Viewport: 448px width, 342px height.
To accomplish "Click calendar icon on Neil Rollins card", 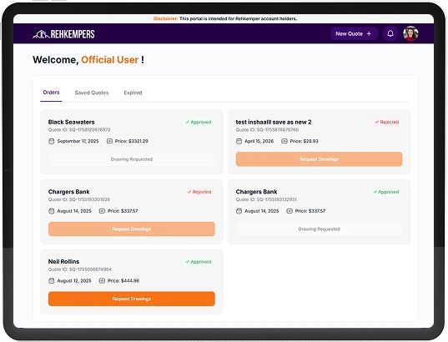I will coord(52,281).
